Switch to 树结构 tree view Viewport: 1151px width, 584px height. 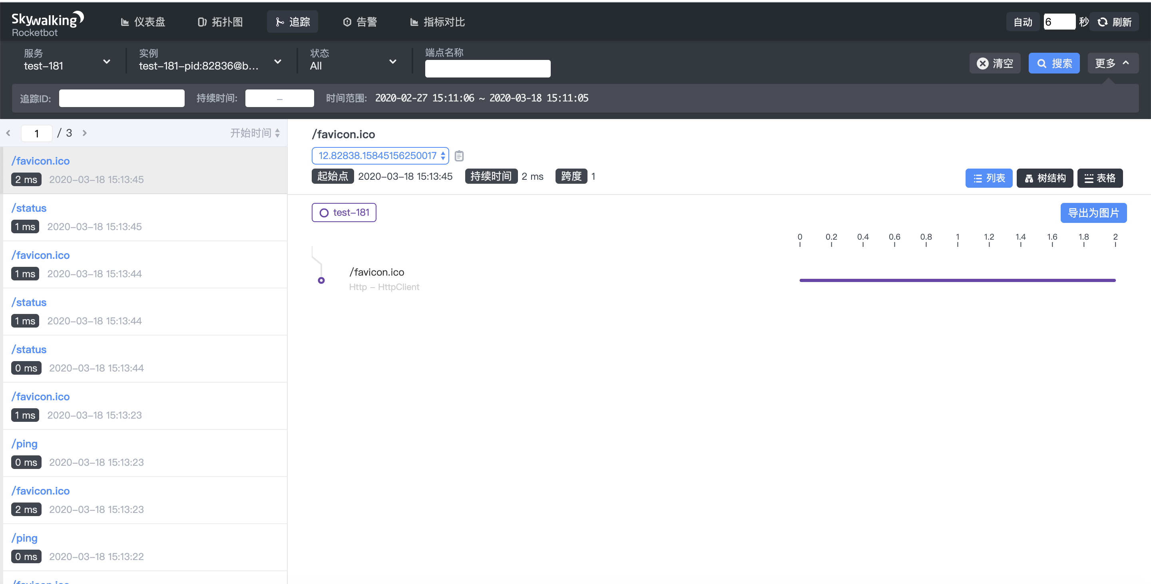coord(1045,178)
